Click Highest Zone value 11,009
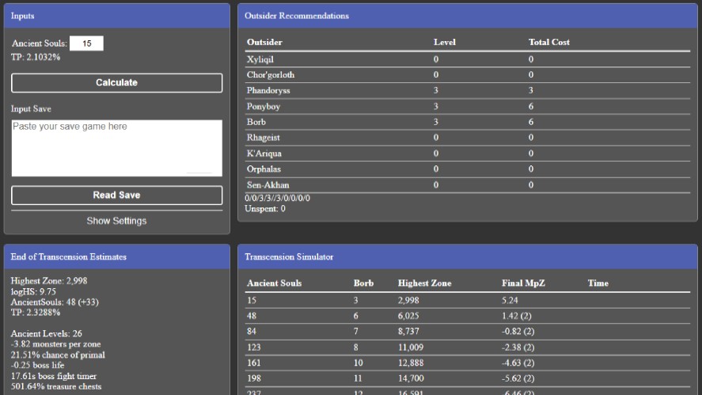This screenshot has height=395, width=702. [x=410, y=347]
